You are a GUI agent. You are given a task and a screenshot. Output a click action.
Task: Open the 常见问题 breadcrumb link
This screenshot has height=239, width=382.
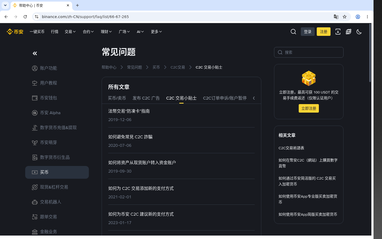[x=134, y=67]
